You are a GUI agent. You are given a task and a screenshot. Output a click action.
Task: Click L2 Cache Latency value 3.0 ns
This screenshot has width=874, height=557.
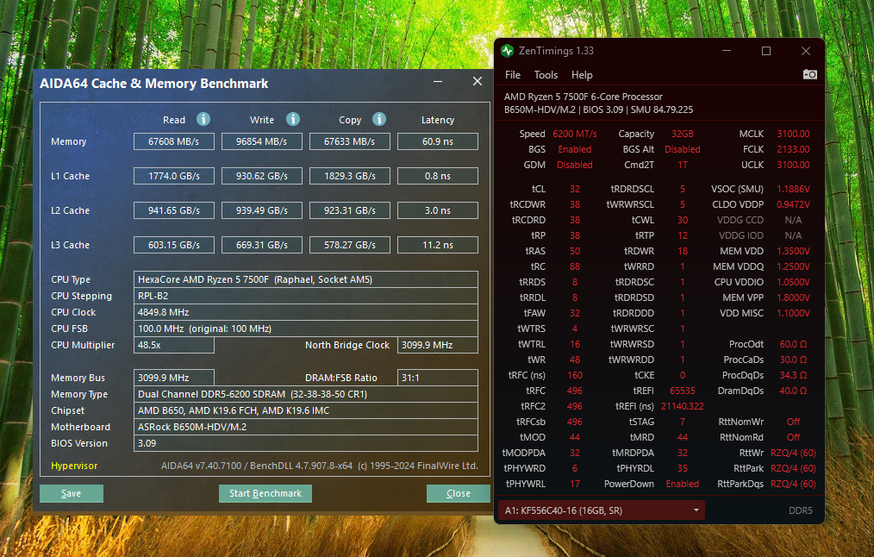(x=438, y=210)
